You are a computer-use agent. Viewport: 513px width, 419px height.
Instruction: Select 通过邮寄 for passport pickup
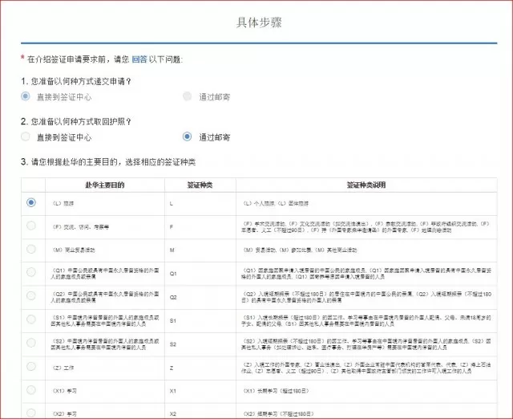[x=187, y=136]
